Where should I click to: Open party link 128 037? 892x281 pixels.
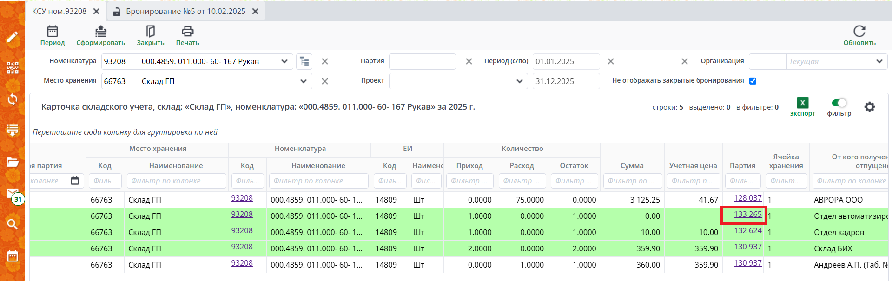747,198
